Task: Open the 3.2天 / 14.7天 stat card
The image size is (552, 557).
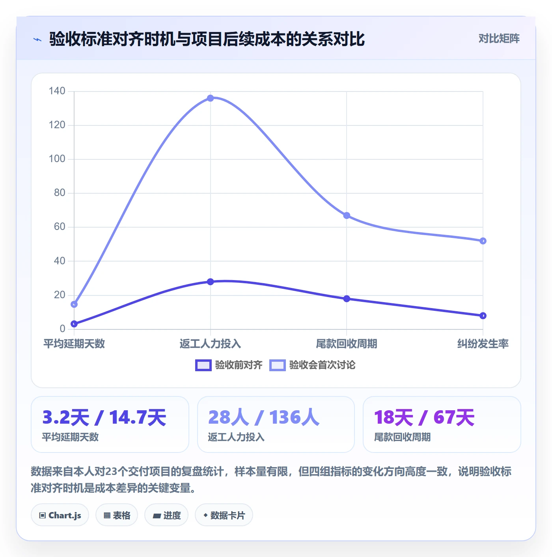Action: (x=110, y=424)
